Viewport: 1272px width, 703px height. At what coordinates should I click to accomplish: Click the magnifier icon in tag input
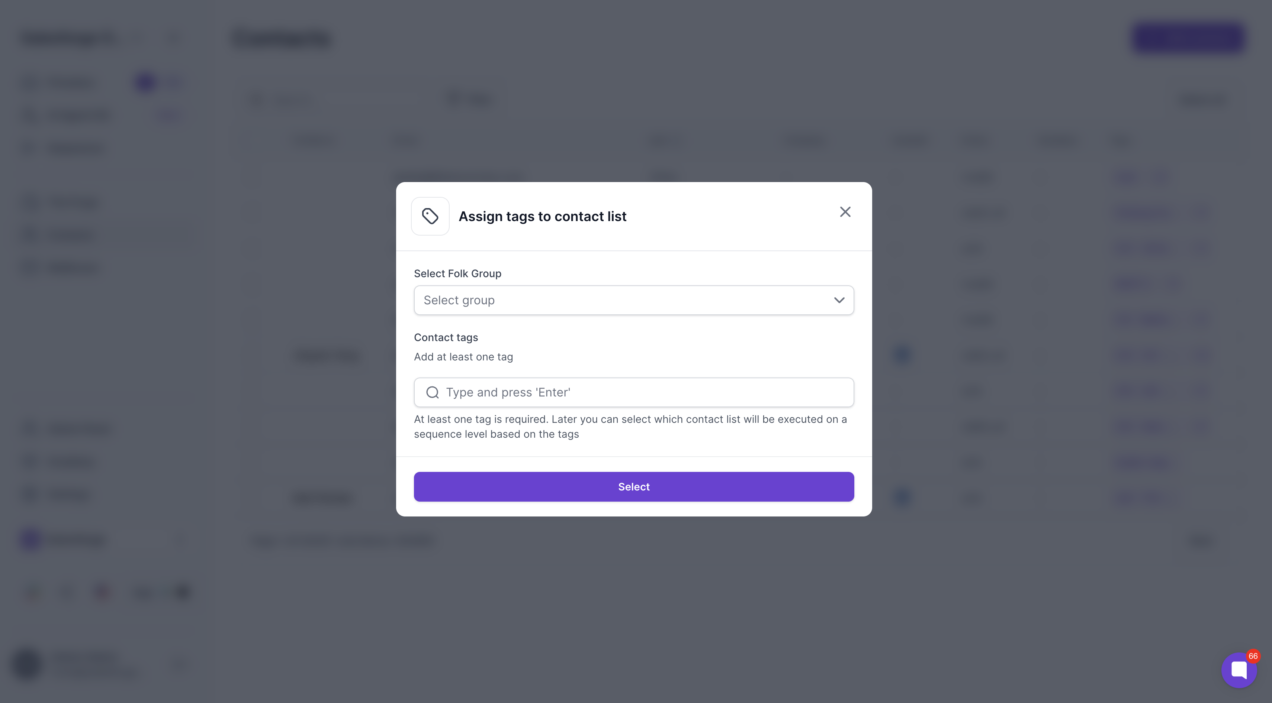[x=433, y=392]
